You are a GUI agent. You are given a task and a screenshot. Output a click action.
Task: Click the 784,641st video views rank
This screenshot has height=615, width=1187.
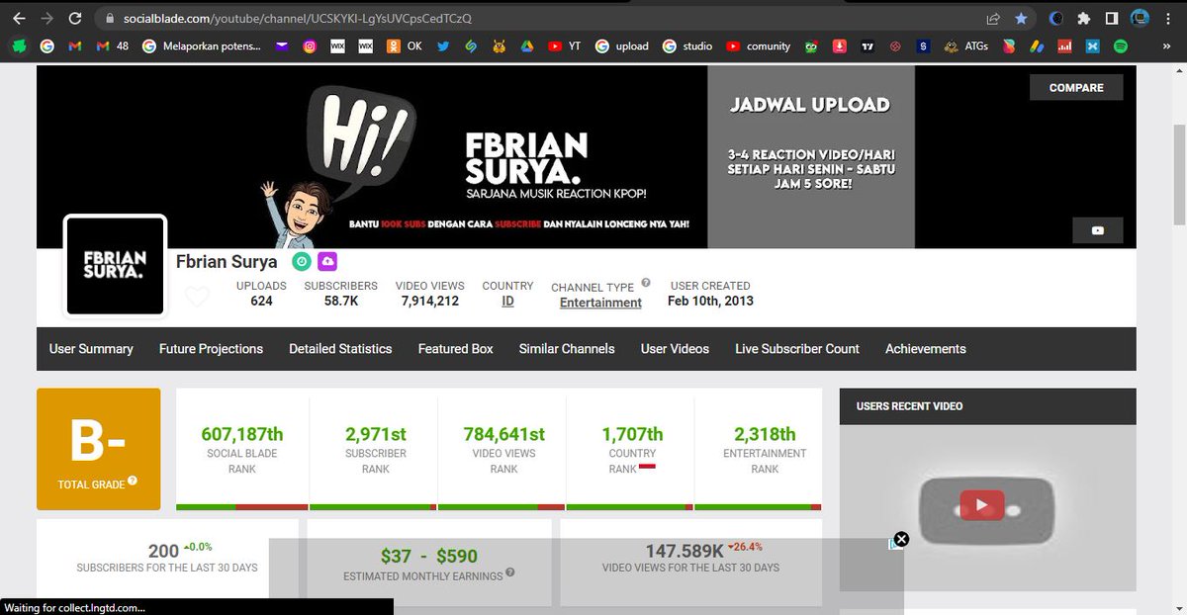504,434
